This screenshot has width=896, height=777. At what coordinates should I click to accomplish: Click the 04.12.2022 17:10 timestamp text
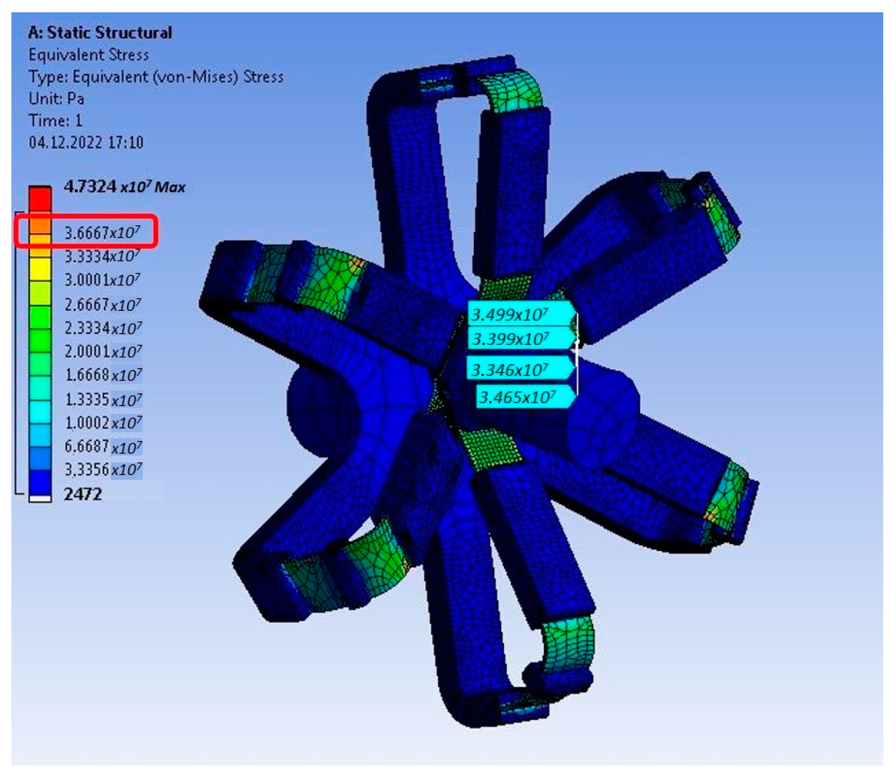click(86, 142)
